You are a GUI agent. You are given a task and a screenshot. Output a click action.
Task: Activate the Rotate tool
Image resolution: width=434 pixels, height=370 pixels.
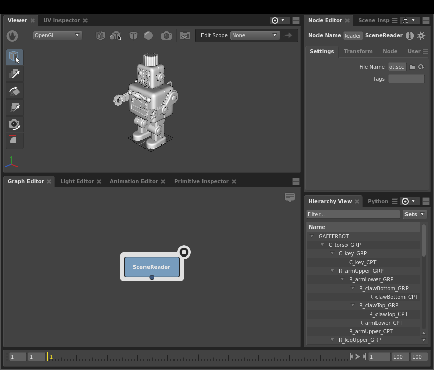pyautogui.click(x=14, y=91)
